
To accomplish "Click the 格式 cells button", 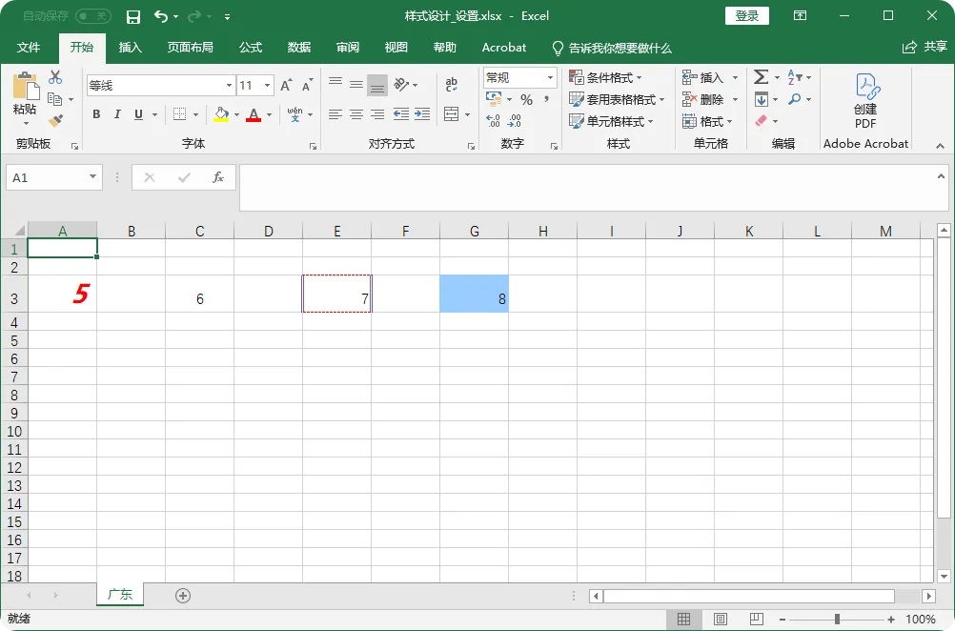I will [708, 121].
